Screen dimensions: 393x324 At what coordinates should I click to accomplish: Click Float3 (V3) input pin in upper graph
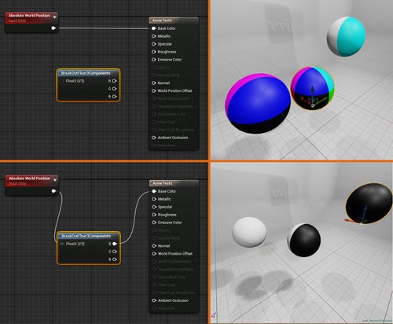(62, 81)
